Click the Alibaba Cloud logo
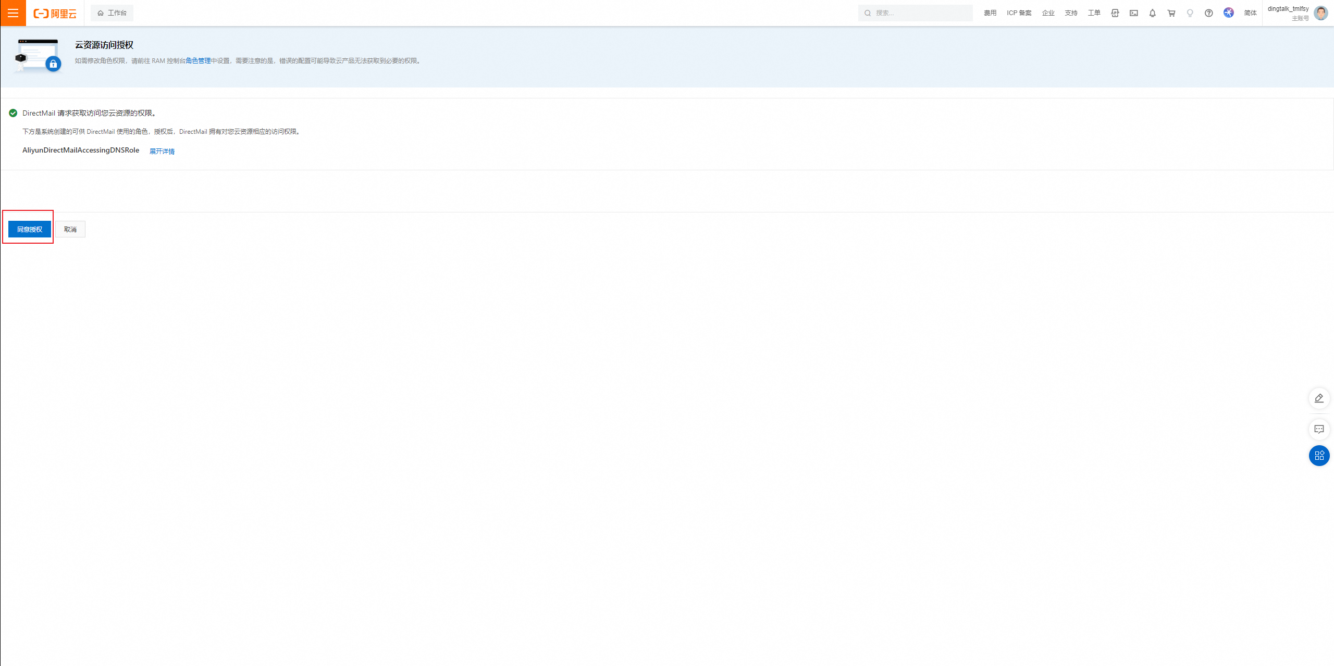This screenshot has height=666, width=1334. point(55,14)
